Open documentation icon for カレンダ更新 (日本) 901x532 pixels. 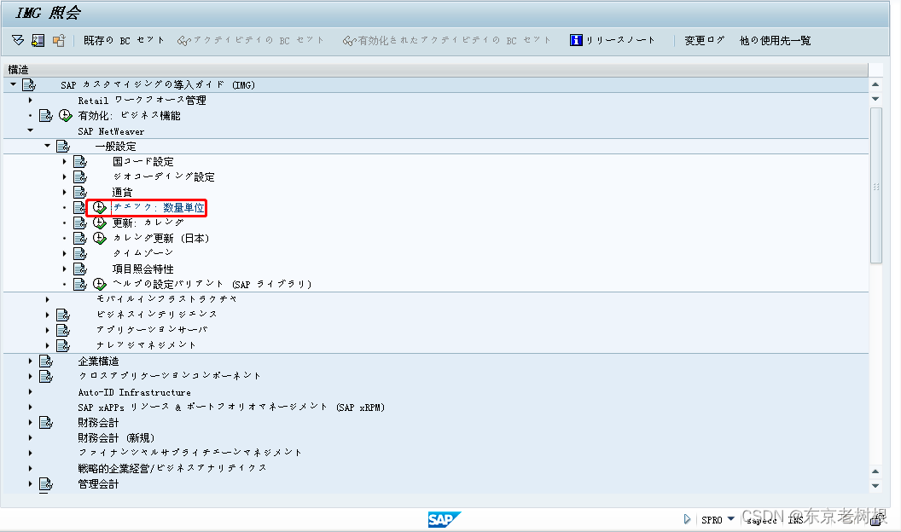tap(80, 238)
